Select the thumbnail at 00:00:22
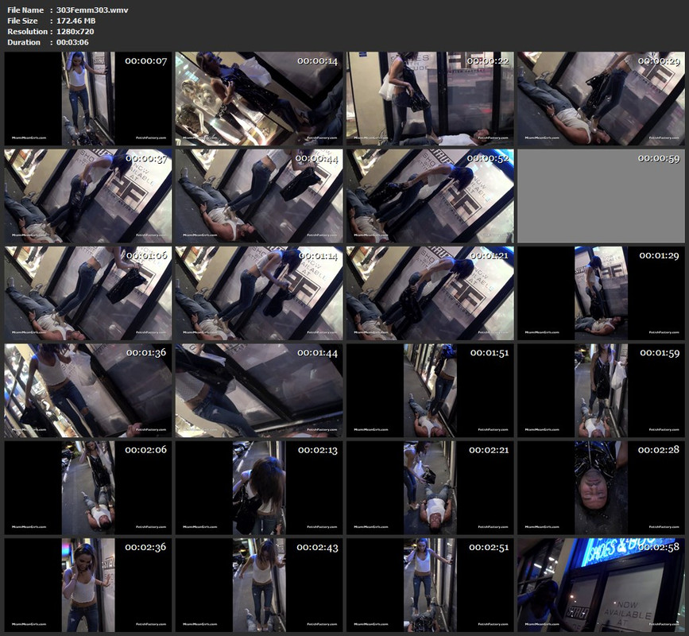This screenshot has width=689, height=636. tap(430, 99)
